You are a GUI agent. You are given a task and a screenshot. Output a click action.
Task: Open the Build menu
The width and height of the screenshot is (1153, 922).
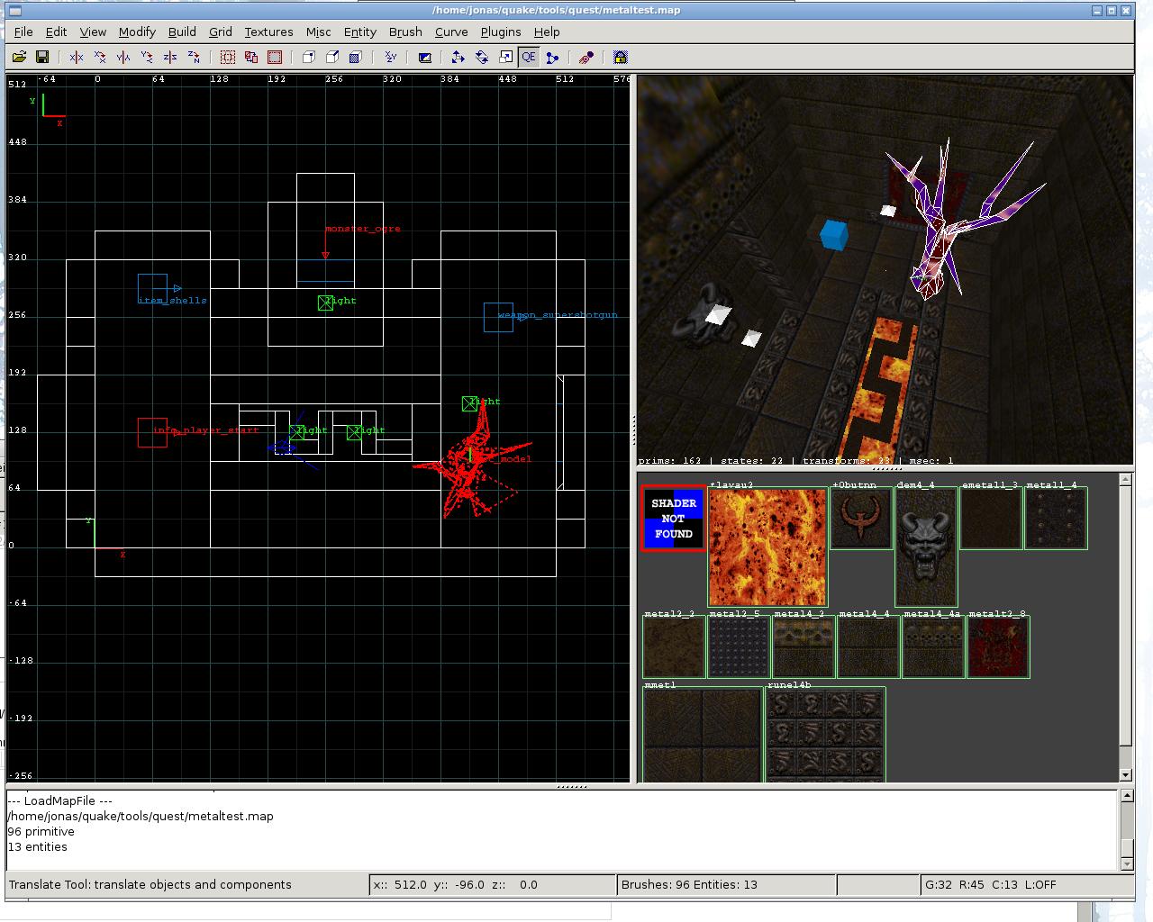pyautogui.click(x=182, y=32)
